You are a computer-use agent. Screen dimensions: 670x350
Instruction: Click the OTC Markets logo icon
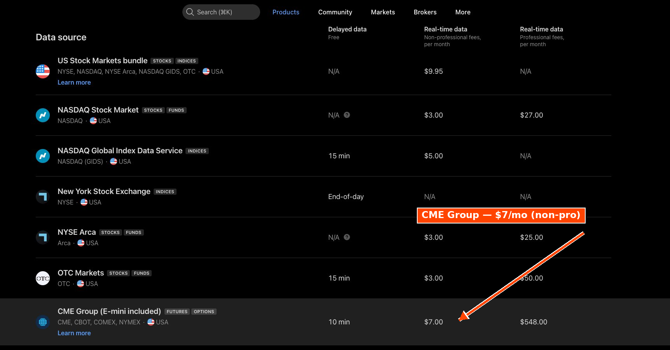(x=43, y=278)
